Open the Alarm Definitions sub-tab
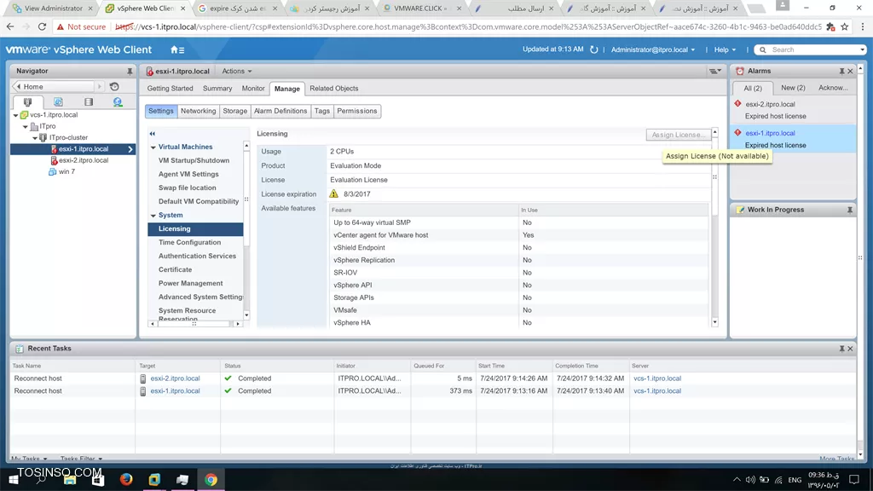This screenshot has width=873, height=491. (280, 111)
